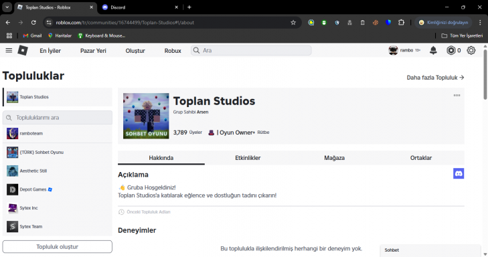
Task: Click the Topluluklarımı ara search box
Action: click(58, 118)
